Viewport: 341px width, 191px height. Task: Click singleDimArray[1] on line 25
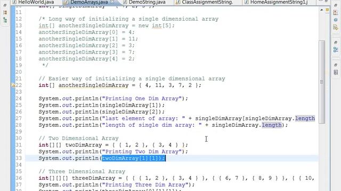132,105
